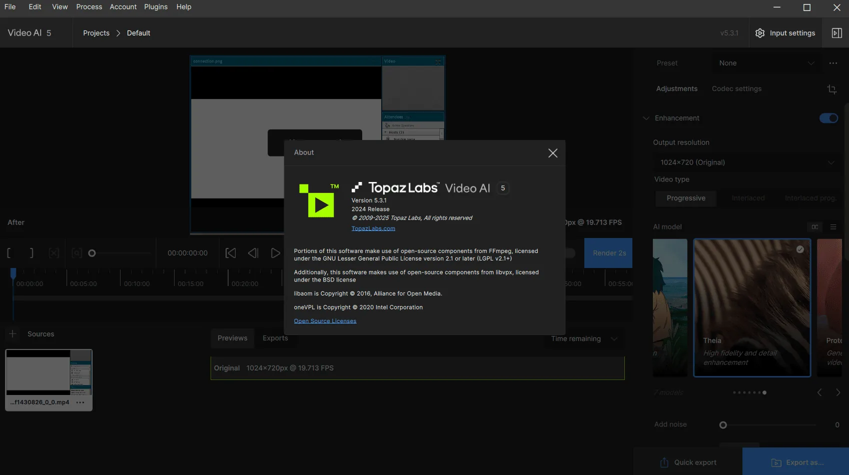
Task: Open Input settings
Action: [785, 33]
